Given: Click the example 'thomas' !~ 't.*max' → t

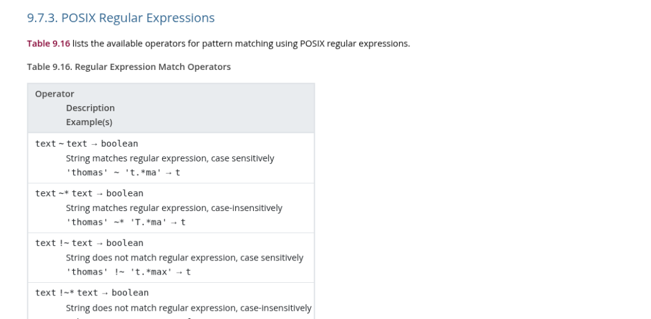Looking at the screenshot, I should click(128, 272).
